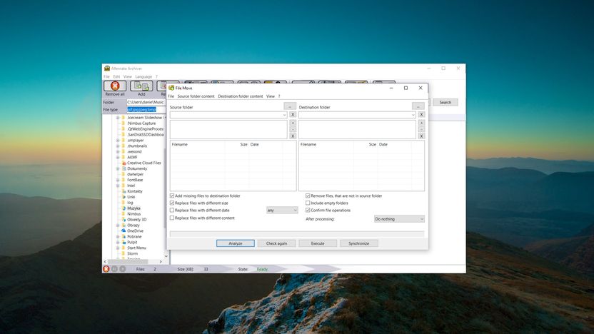Click minus button beside destination folder list
Viewport: 594px width, 334px height.
pyautogui.click(x=421, y=129)
